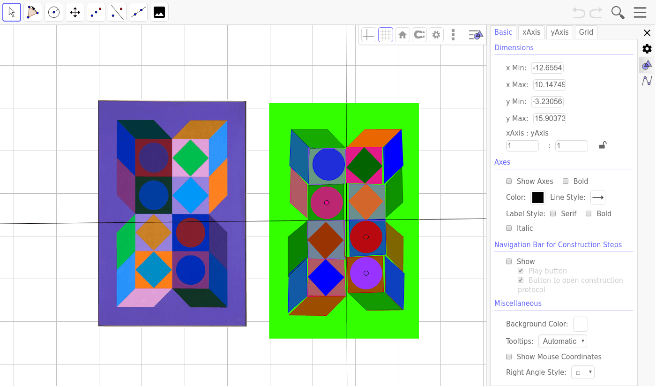The height and width of the screenshot is (387, 656).
Task: Toggle the Play button checkbox
Action: coord(521,271)
